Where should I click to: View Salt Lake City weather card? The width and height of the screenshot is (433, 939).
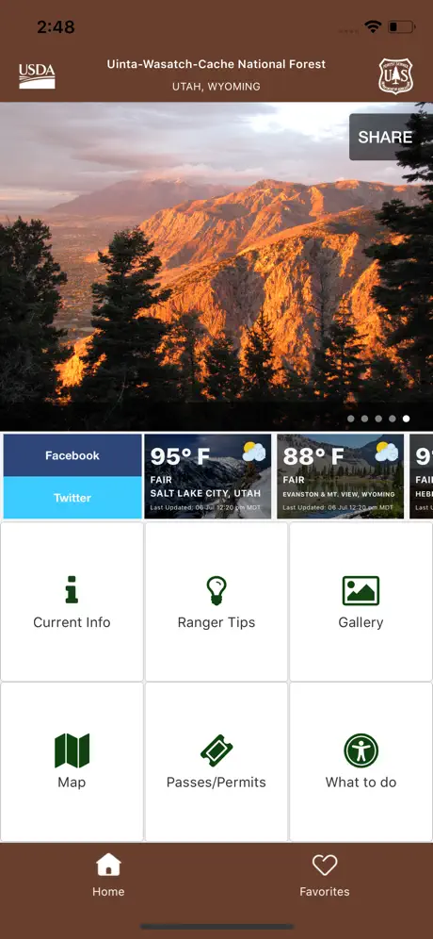coord(207,476)
